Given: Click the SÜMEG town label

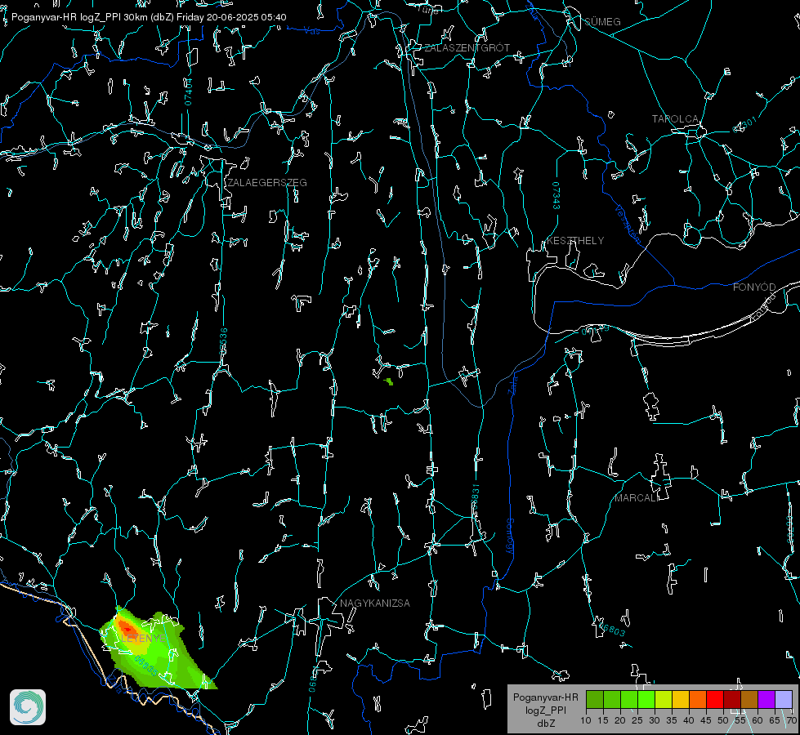Looking at the screenshot, I should click(x=602, y=22).
